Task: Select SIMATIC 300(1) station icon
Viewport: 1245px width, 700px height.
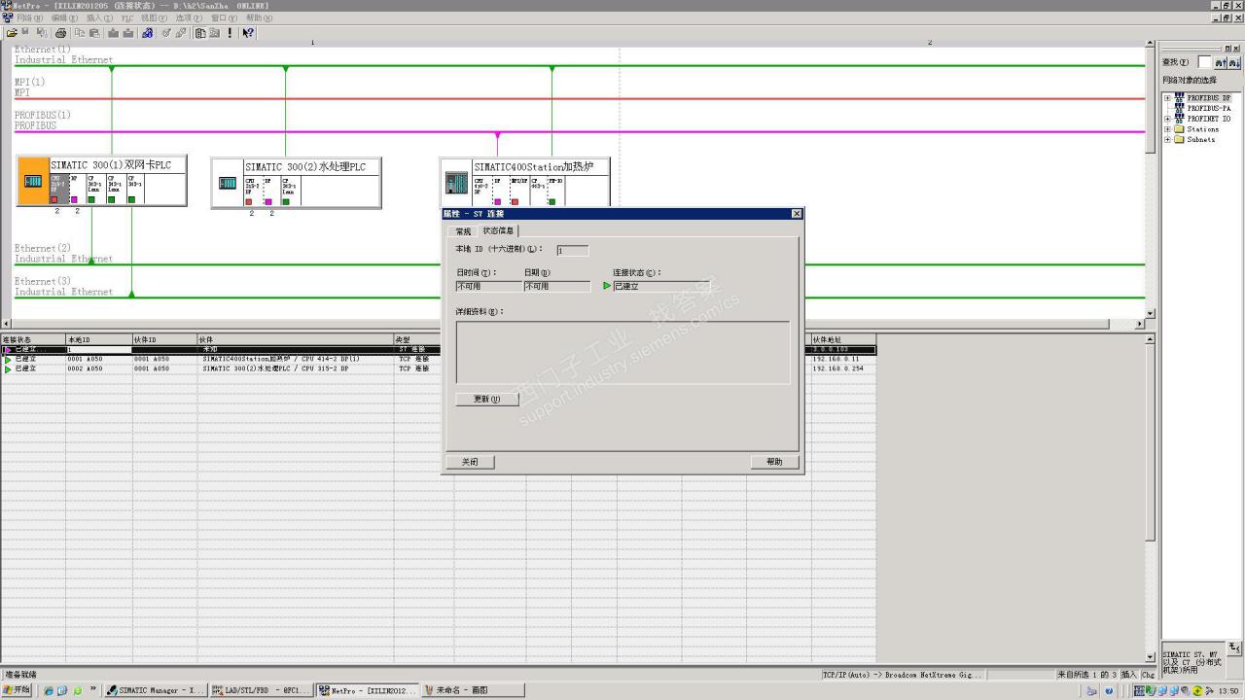Action: [x=33, y=181]
